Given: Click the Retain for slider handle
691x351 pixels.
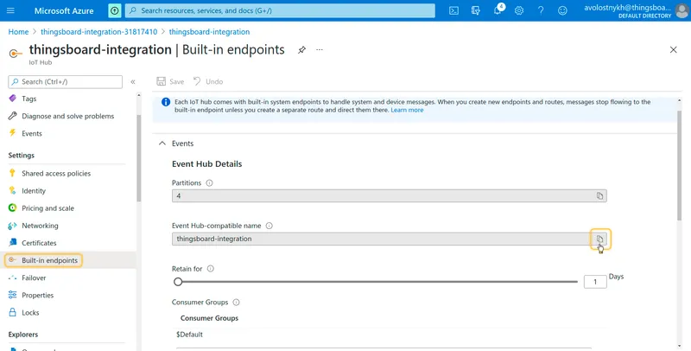Looking at the screenshot, I should tap(178, 281).
